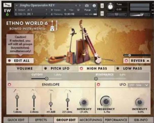Switch to the Quick Edit tab

click(x=16, y=120)
